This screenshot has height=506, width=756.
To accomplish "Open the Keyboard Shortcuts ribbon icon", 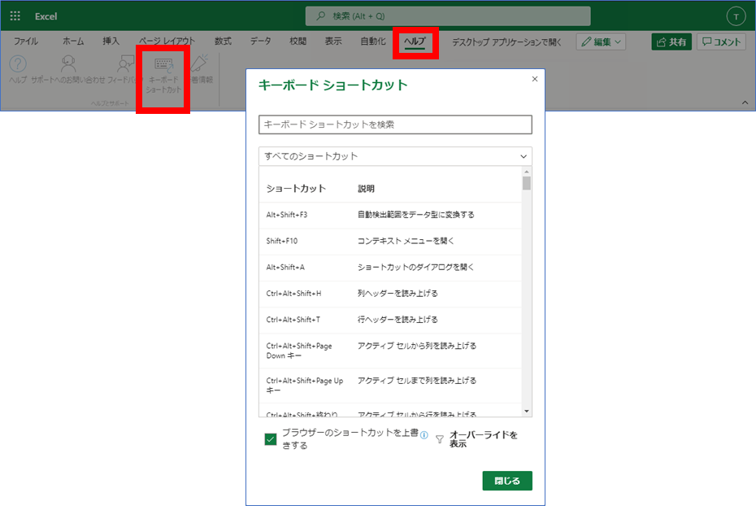I will 163,64.
